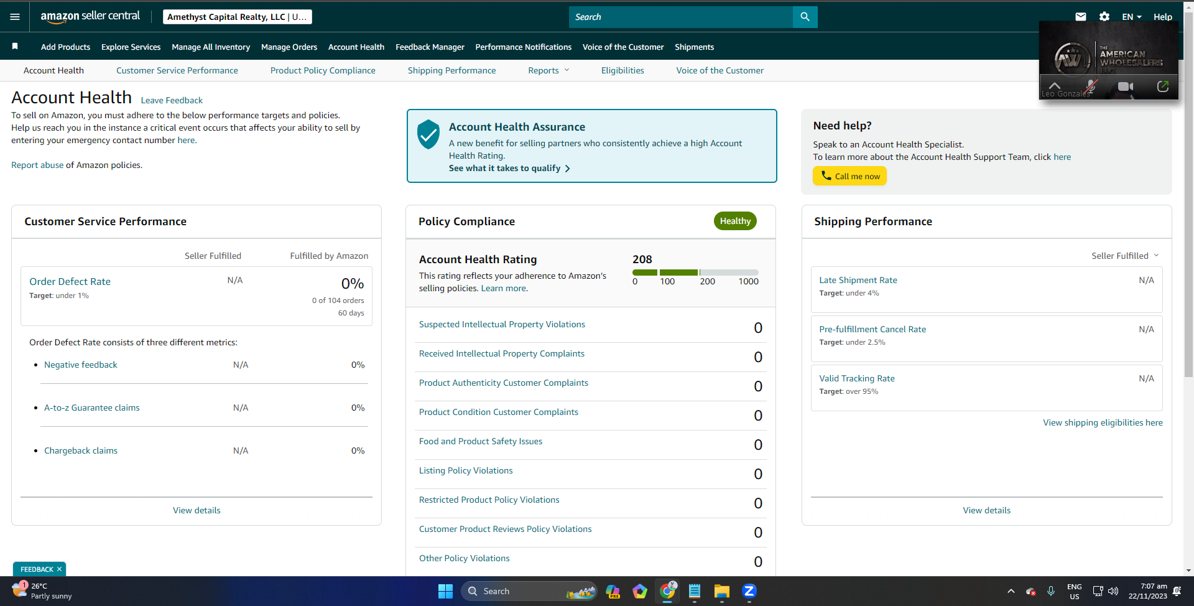Click the yellow Call me now button
Viewport: 1194px width, 606px height.
(x=849, y=176)
